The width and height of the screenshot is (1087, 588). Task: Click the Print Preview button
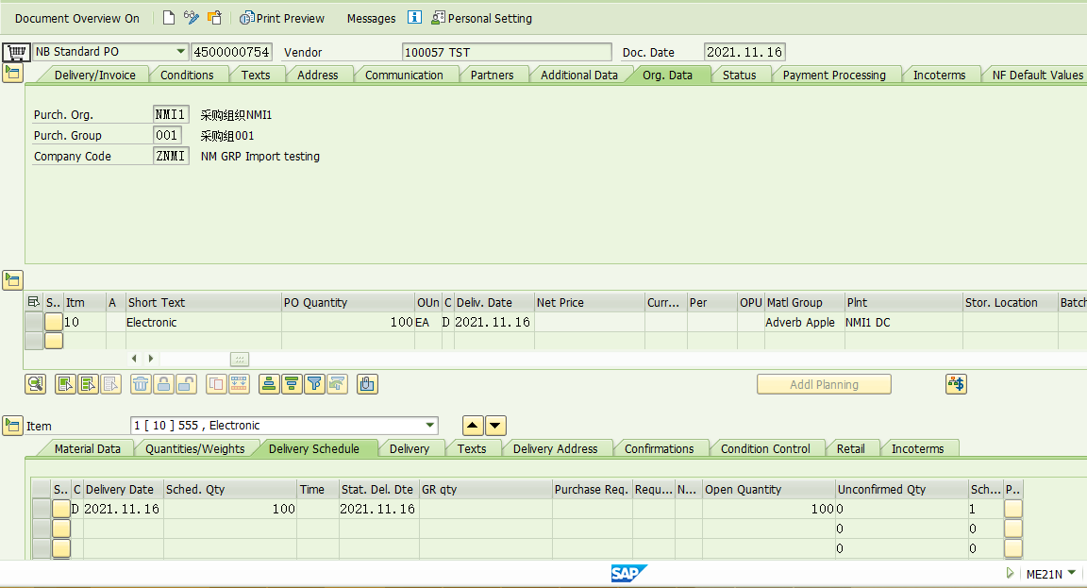pos(282,18)
